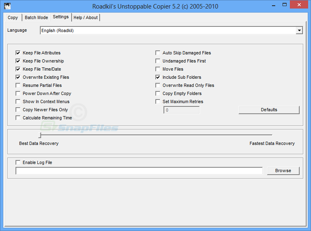311x231 pixels.
Task: Enable Set Maximum Retries
Action: point(158,101)
